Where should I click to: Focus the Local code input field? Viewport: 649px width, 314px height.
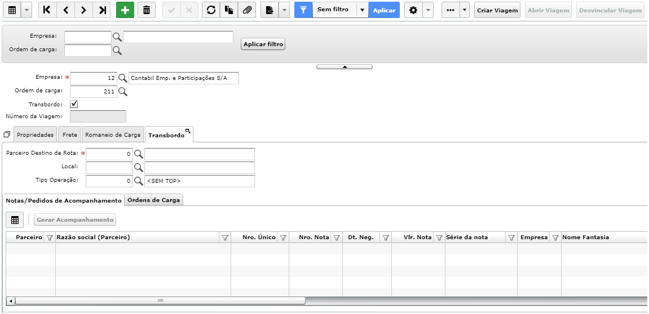[109, 168]
